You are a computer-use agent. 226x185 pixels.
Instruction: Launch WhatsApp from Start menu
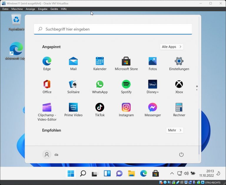100,87
